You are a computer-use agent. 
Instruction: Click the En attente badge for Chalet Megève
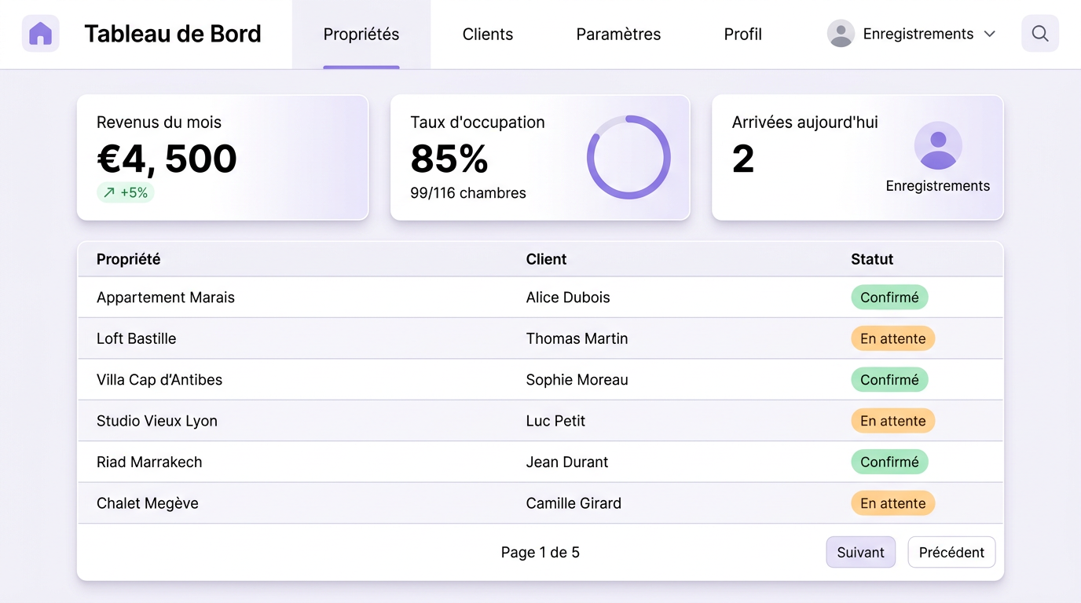pyautogui.click(x=893, y=503)
